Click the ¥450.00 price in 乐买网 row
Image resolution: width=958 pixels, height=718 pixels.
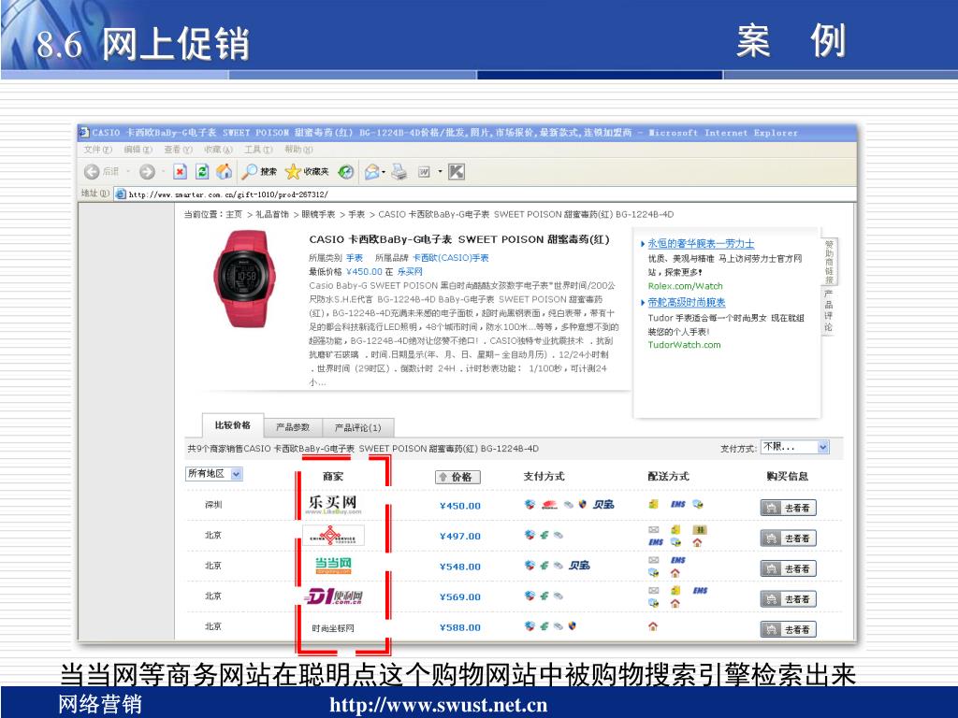[x=460, y=506]
